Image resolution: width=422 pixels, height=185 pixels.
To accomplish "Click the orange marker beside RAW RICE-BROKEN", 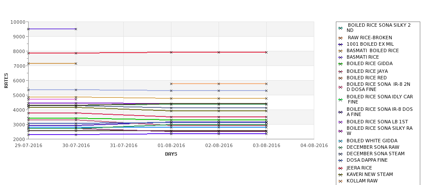I will click(x=341, y=38).
